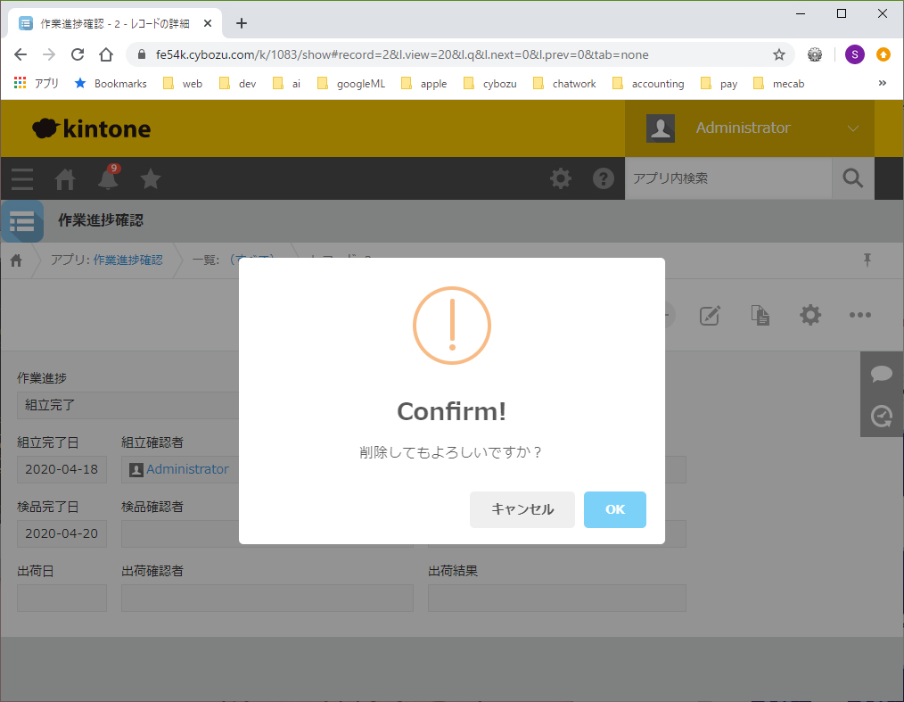
Task: Click the キャンセル button in dialog
Action: [x=522, y=509]
